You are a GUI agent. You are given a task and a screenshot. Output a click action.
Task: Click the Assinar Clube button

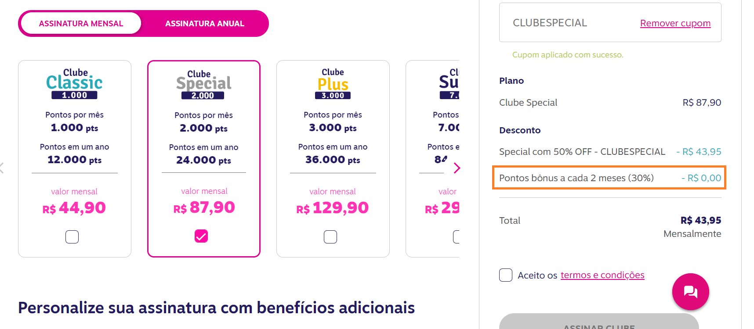coord(599,324)
